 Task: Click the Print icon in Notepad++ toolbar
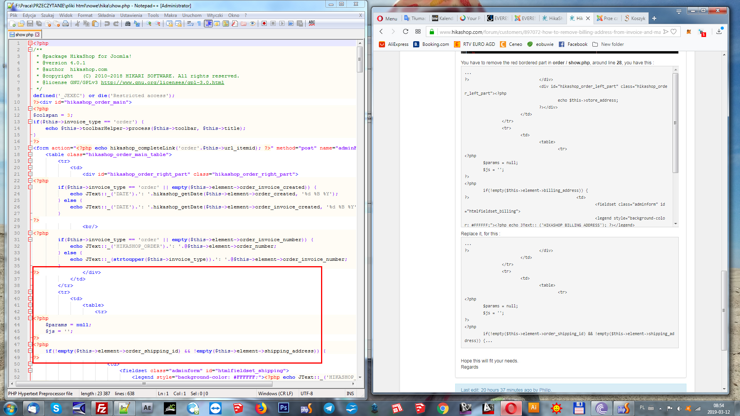66,23
